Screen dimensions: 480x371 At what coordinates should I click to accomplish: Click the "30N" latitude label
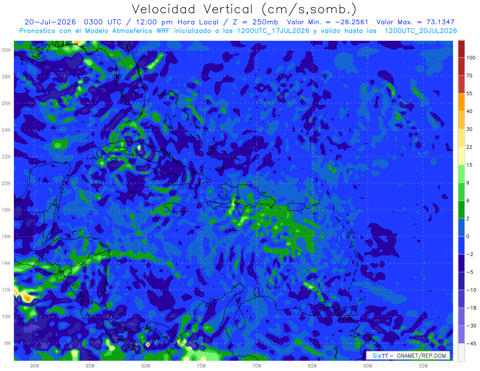(6, 50)
